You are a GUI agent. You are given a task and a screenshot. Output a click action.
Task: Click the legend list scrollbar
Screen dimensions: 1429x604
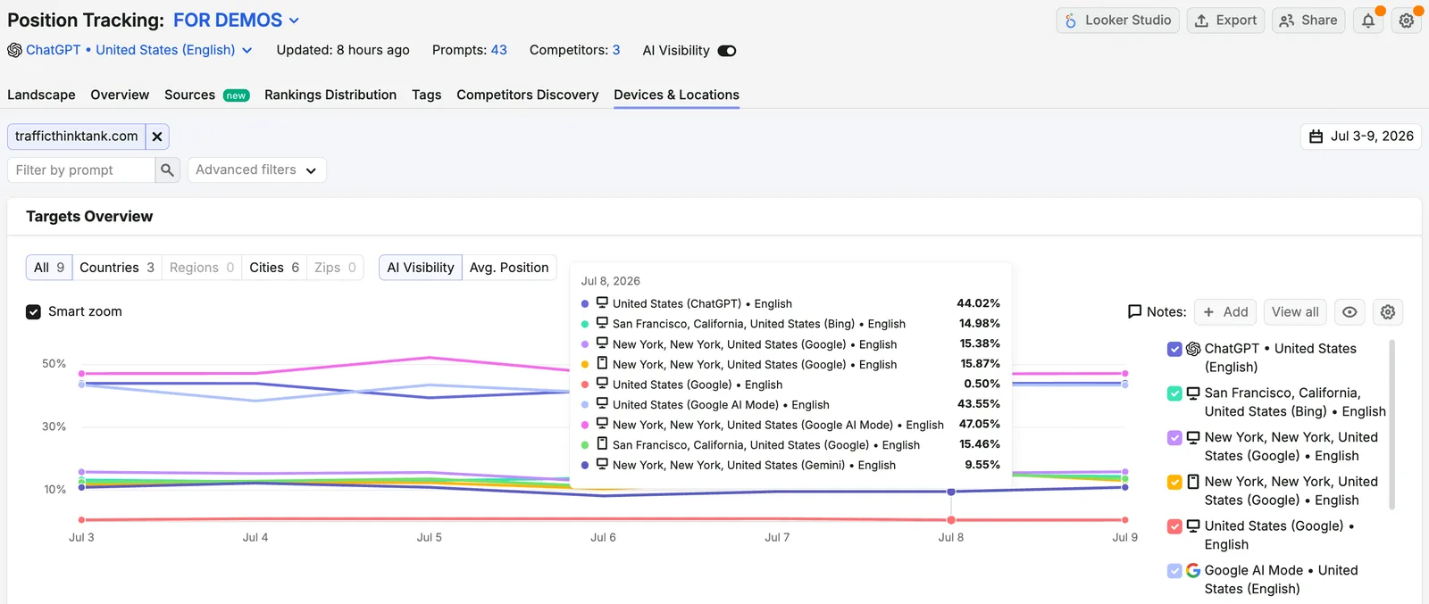[1391, 424]
